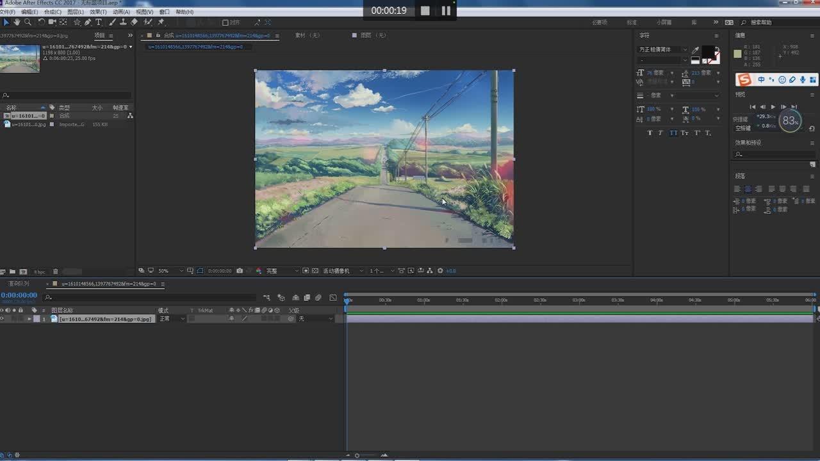Open the 活动摄像机 camera view dropdown
The width and height of the screenshot is (820, 461).
[343, 271]
